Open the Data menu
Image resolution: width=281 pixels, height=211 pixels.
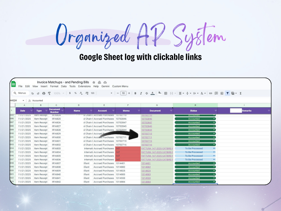click(64, 86)
